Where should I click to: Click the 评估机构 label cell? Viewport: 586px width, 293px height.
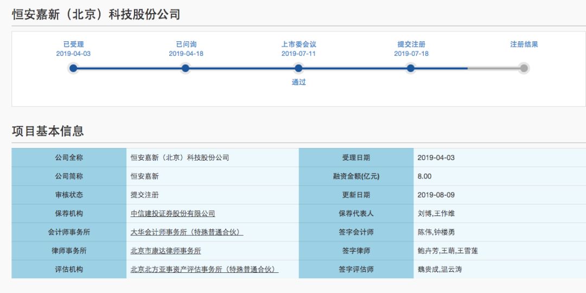pyautogui.click(x=69, y=270)
